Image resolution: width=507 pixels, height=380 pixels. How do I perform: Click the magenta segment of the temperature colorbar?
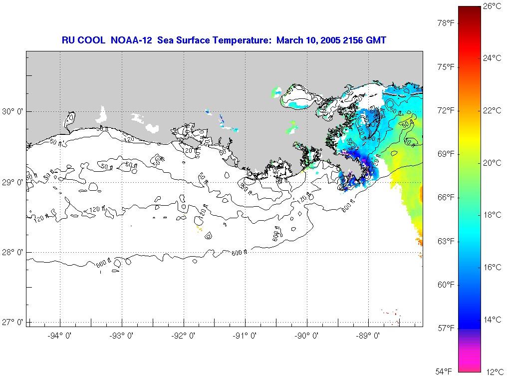tap(470, 360)
